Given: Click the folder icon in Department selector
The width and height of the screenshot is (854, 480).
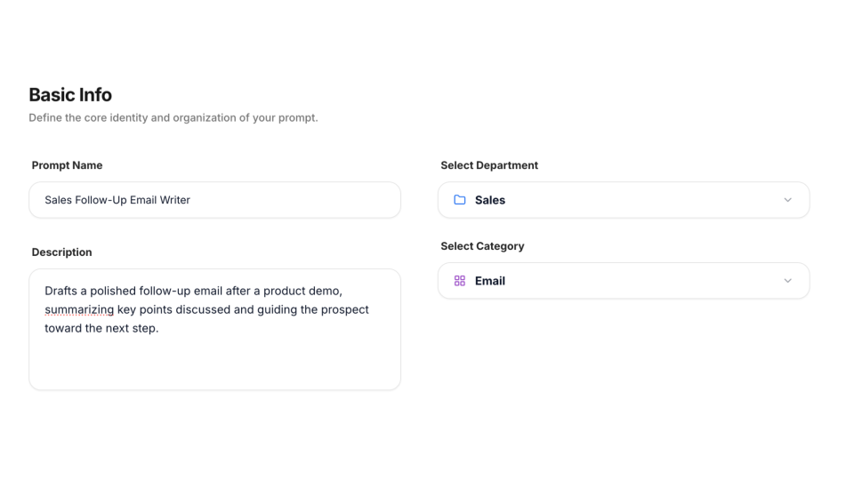Looking at the screenshot, I should [460, 200].
